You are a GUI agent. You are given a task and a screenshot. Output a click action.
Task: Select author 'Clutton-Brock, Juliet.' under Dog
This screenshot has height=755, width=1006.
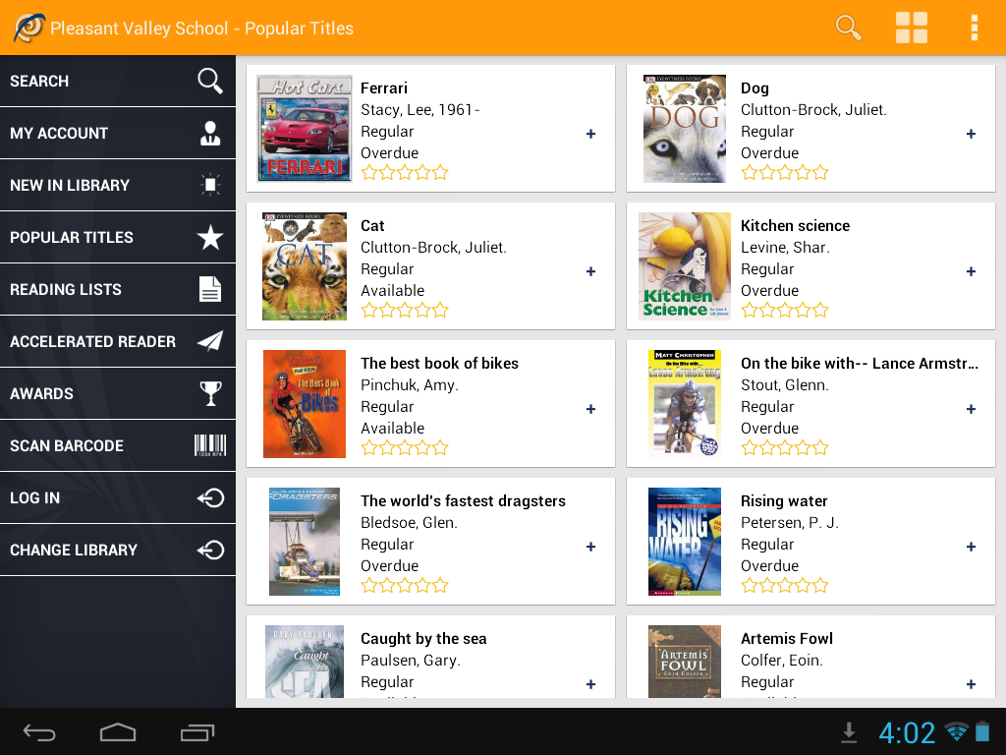(813, 110)
